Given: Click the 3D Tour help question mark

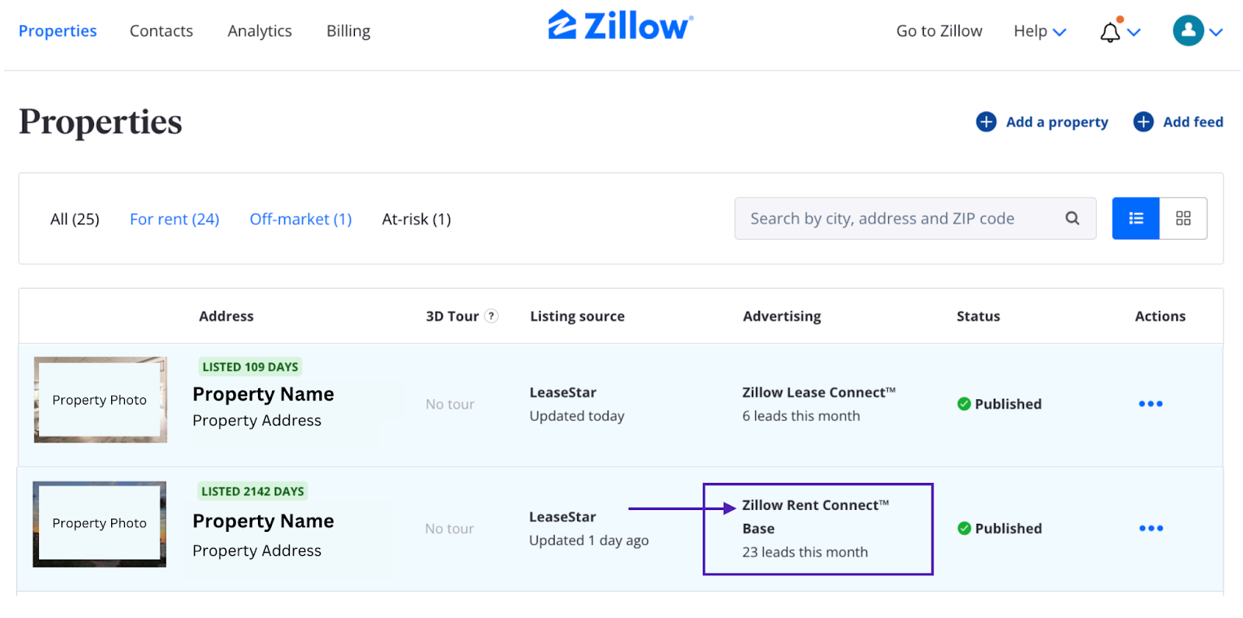Looking at the screenshot, I should click(x=491, y=316).
